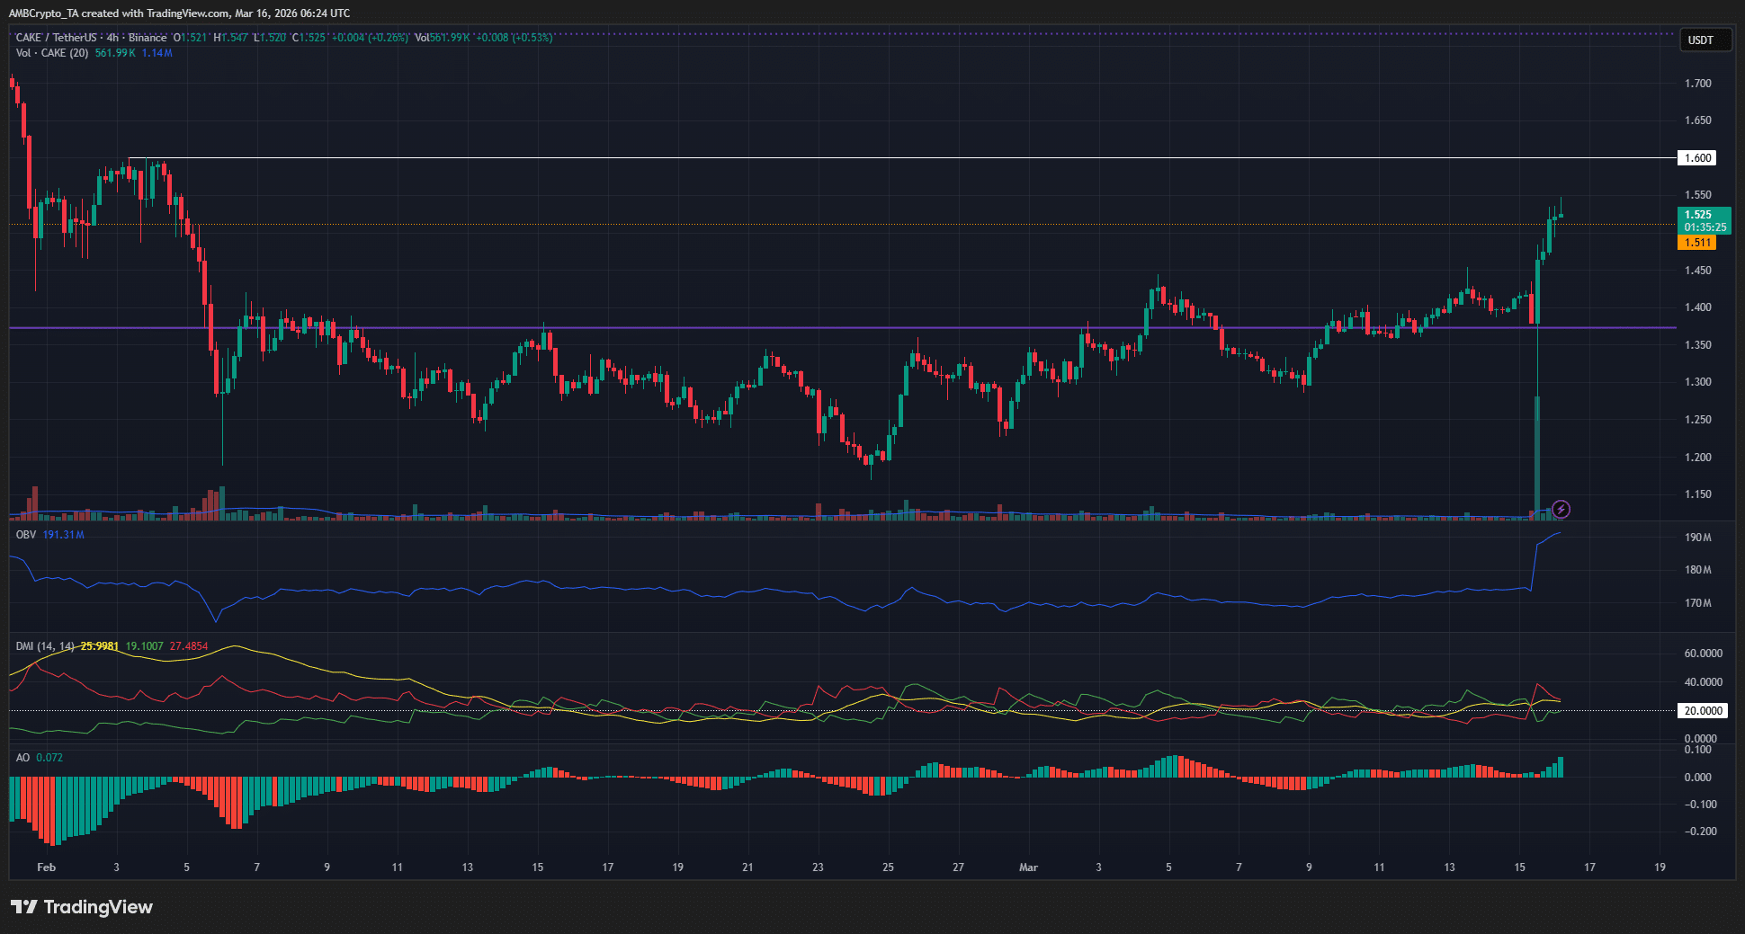Select the OBV indicator legend label
This screenshot has height=934, width=1745.
point(26,535)
